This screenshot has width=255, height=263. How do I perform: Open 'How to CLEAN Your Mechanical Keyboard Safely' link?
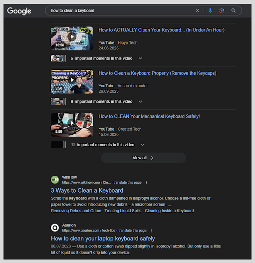click(149, 116)
